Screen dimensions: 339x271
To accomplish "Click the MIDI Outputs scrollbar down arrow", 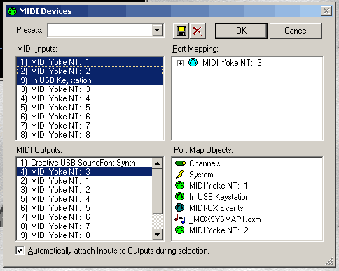I will tap(158, 234).
